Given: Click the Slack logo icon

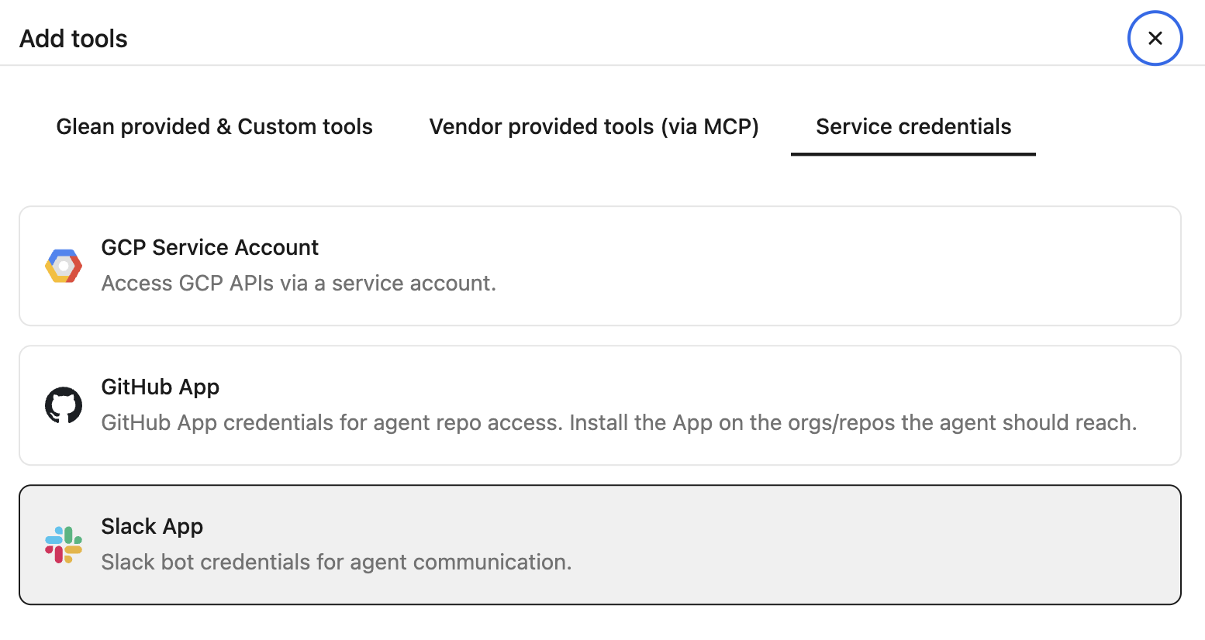Looking at the screenshot, I should coord(64,545).
